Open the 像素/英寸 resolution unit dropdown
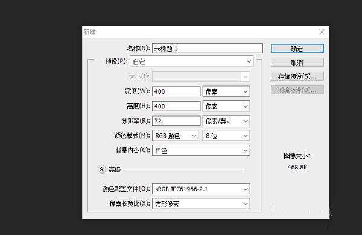 (226, 121)
